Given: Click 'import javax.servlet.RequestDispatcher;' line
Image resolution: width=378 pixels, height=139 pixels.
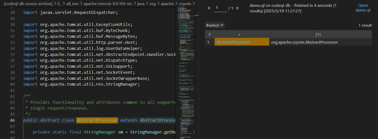Looking at the screenshot, I should [70, 12].
